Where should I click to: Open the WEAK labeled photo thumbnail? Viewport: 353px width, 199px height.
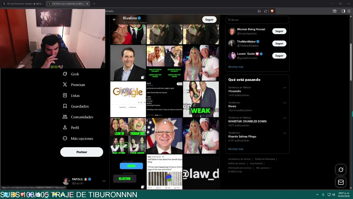click(201, 99)
